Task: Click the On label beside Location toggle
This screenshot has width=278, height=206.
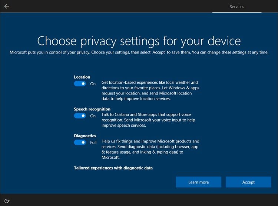Action: 93,84
